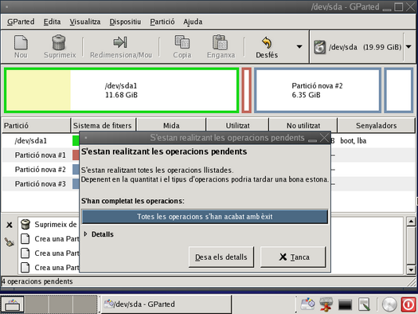The image size is (418, 314).
Task: Sort by the Partició column header
Action: pos(36,125)
